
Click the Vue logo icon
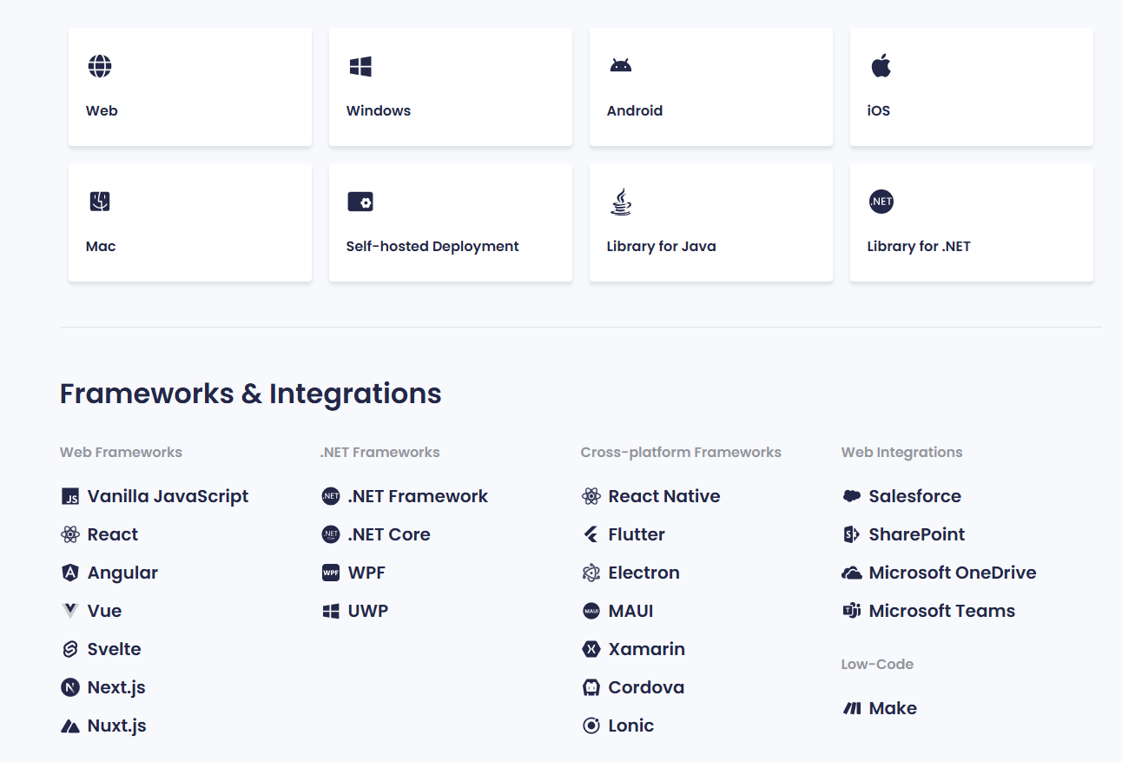[x=70, y=611]
